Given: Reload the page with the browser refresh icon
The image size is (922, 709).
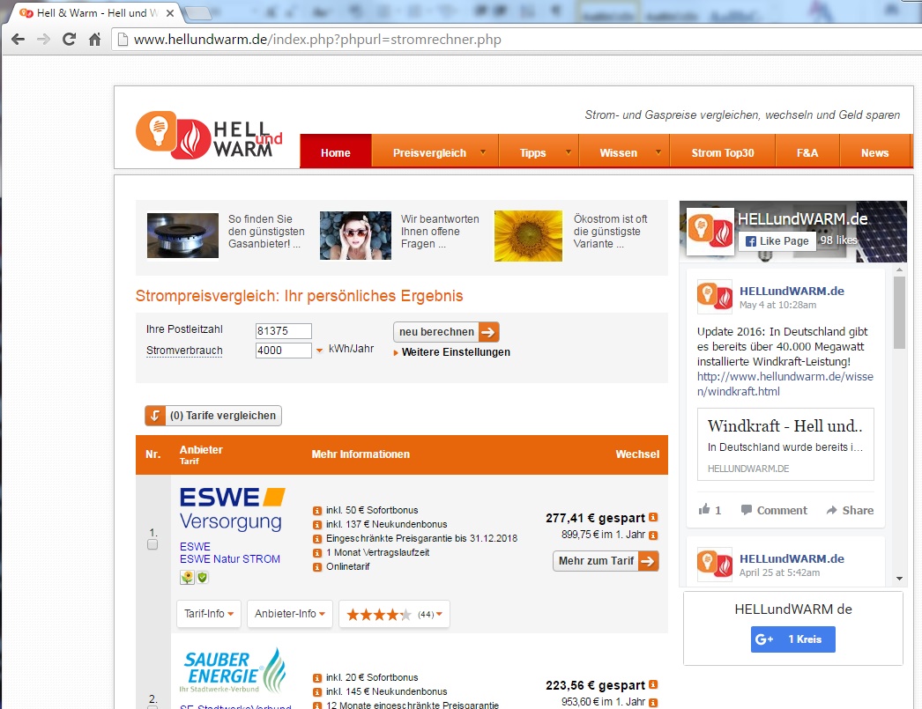Looking at the screenshot, I should point(69,40).
